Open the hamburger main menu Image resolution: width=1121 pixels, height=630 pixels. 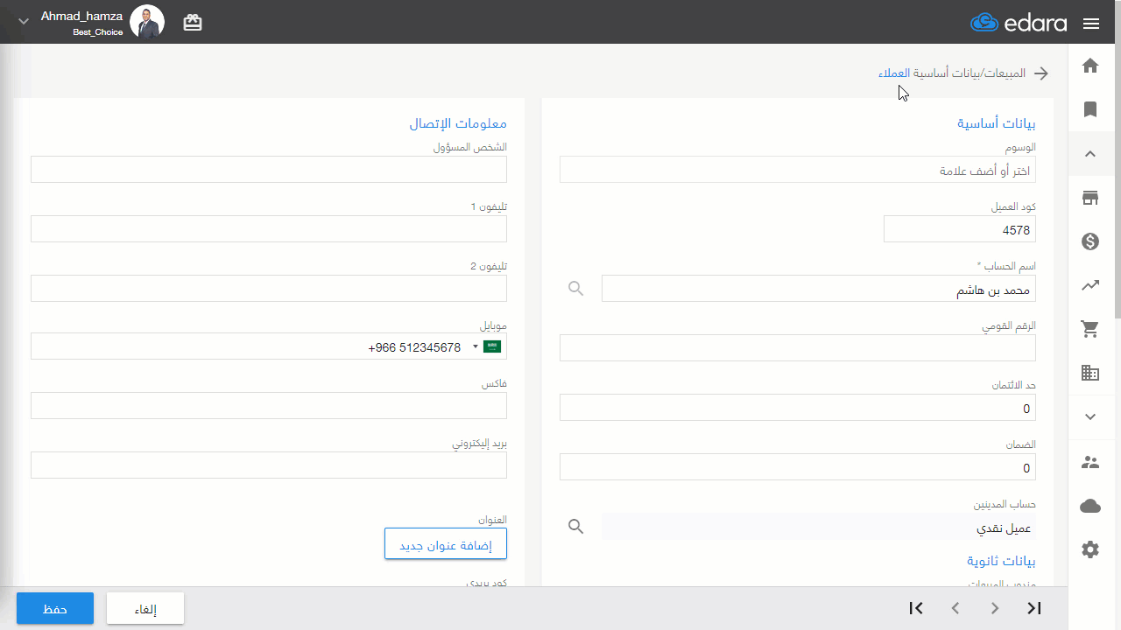pos(1091,24)
